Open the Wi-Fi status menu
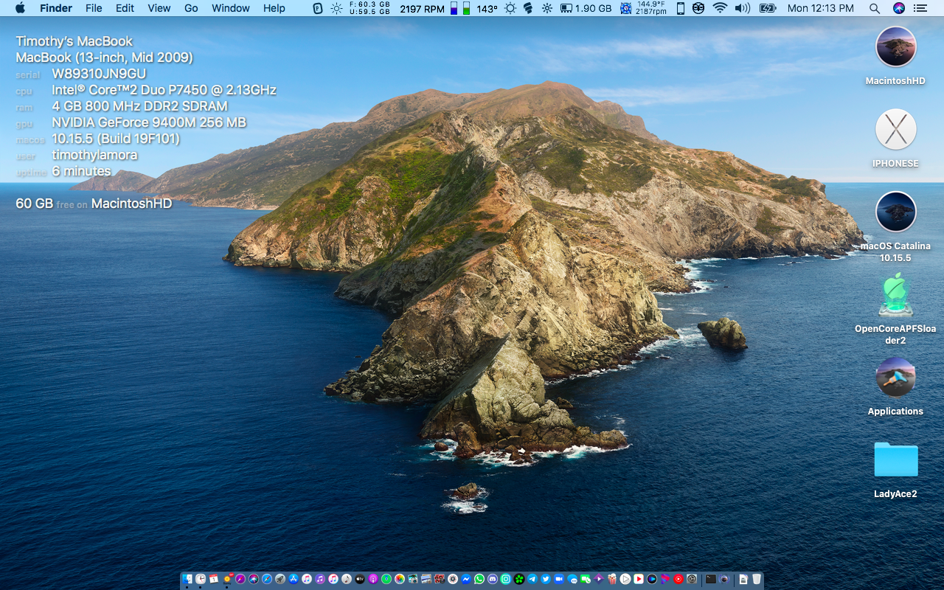Viewport: 944px width, 590px height. tap(719, 8)
